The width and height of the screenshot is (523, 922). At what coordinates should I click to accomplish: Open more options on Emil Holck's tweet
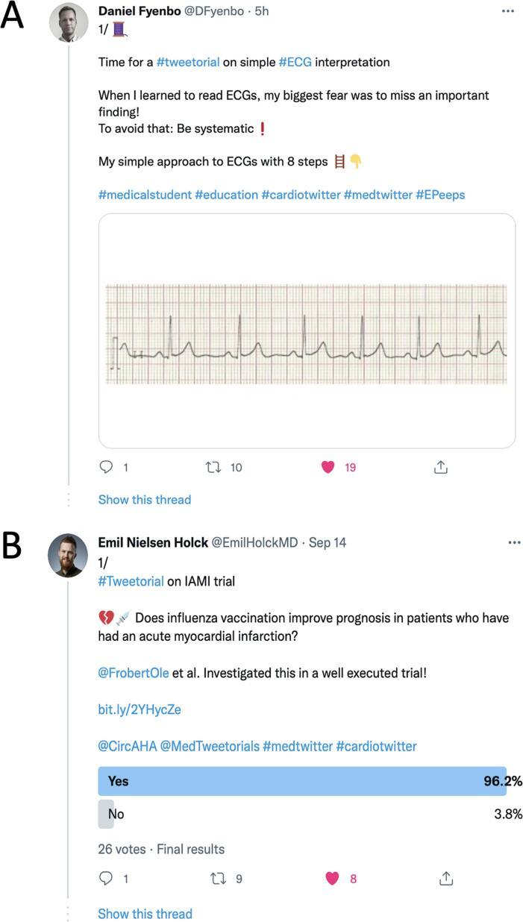514,542
